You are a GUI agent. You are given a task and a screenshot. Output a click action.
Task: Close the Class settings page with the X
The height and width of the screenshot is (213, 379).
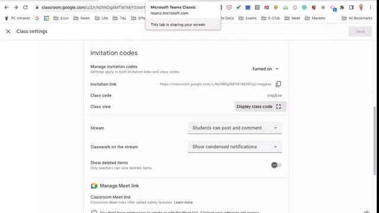tap(8, 31)
